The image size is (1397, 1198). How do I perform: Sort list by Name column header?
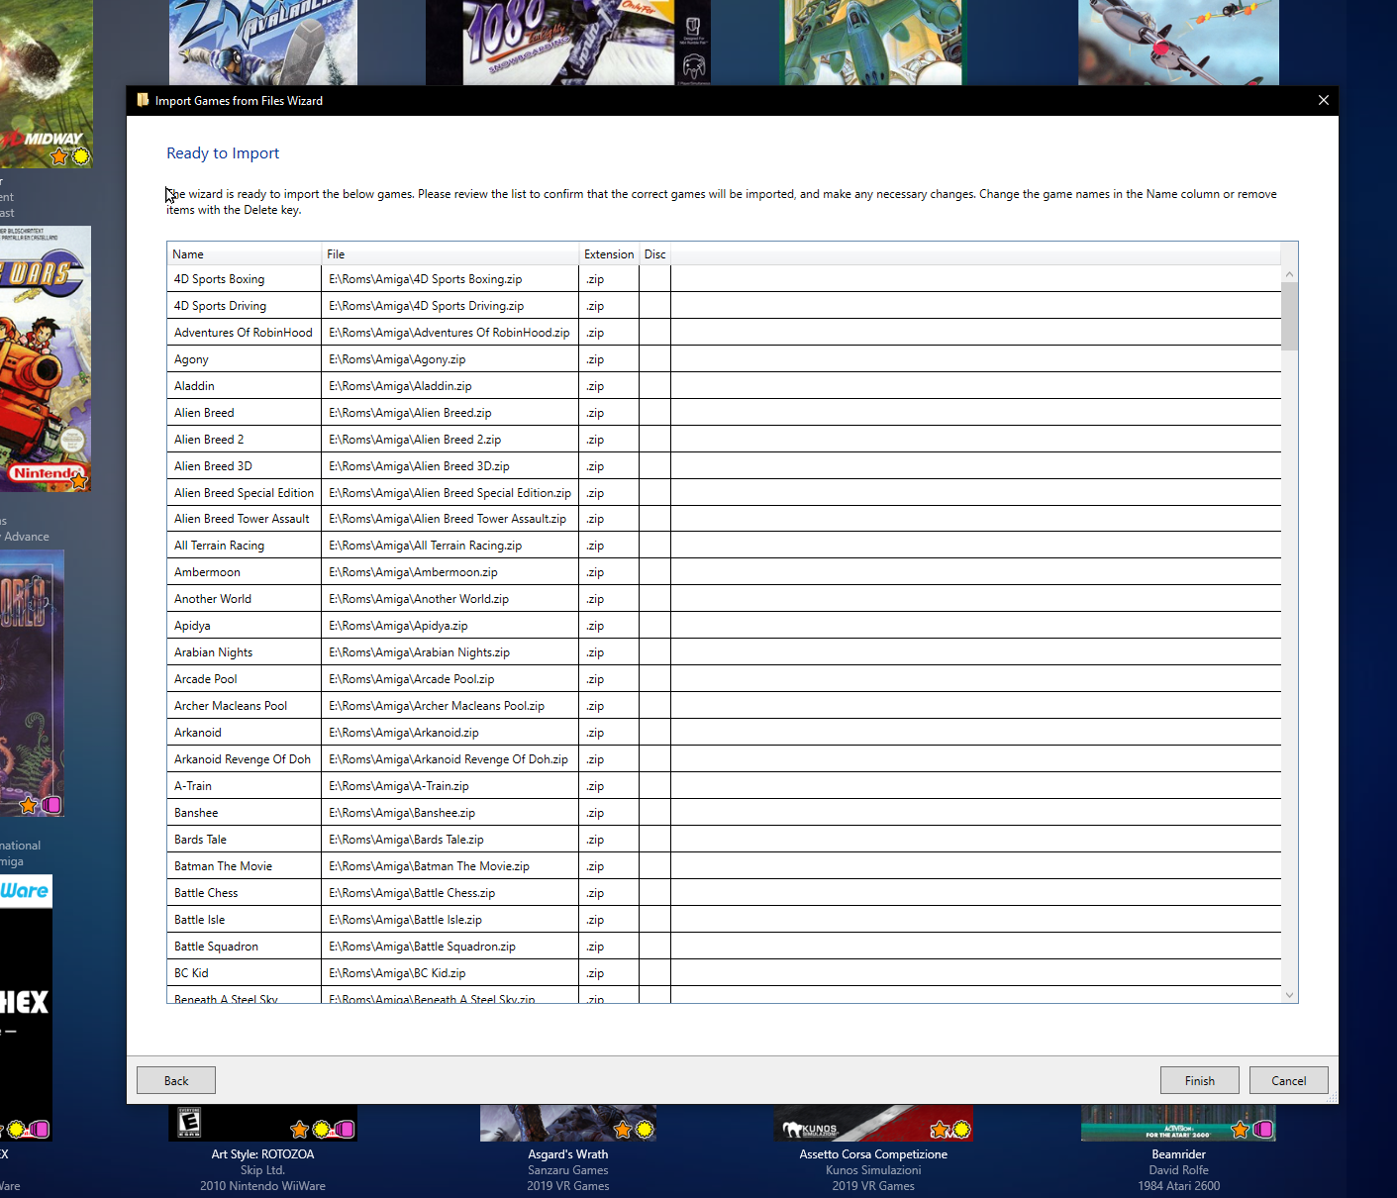coord(244,254)
